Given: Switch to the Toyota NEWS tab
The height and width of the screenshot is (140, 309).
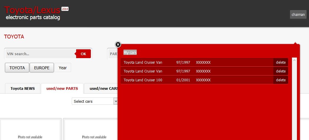Looking at the screenshot, I should coord(23,88).
